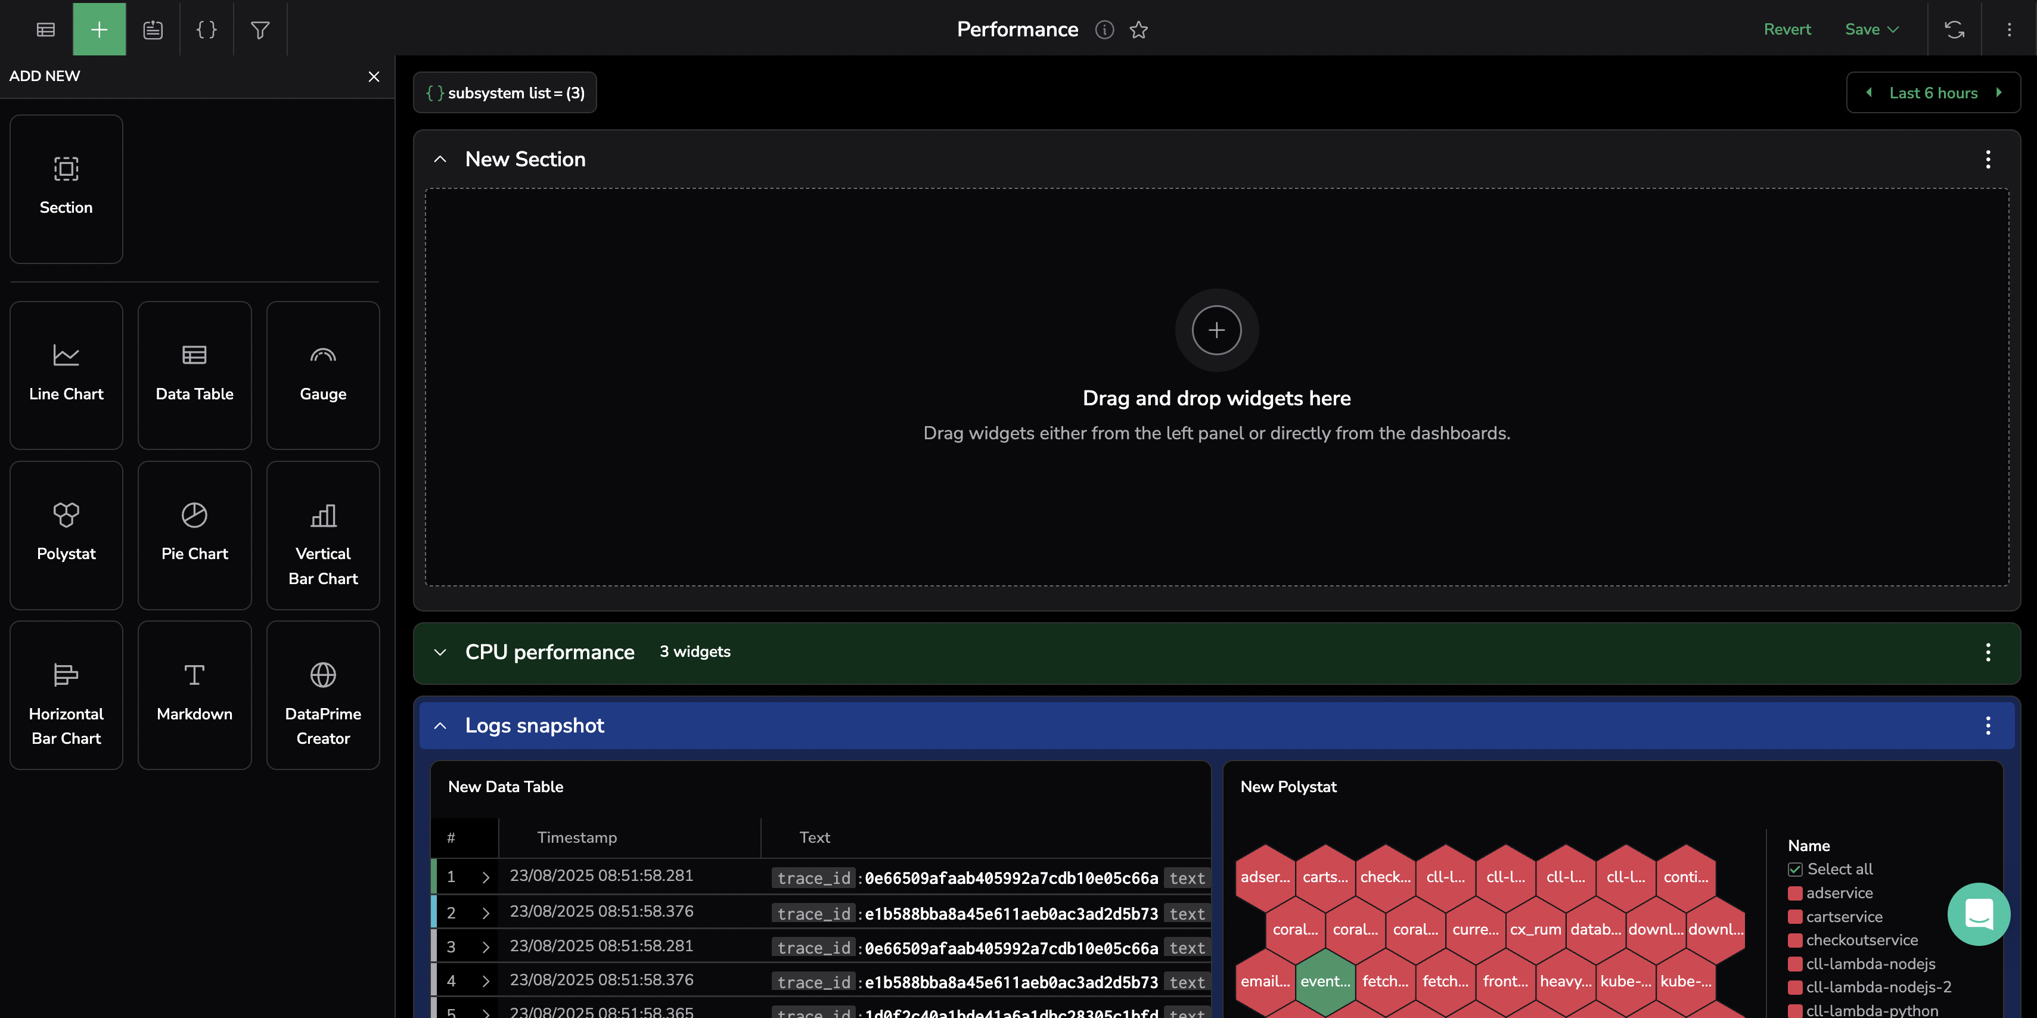Click the info icon next to Performance
Viewport: 2037px width, 1018px height.
(x=1104, y=29)
